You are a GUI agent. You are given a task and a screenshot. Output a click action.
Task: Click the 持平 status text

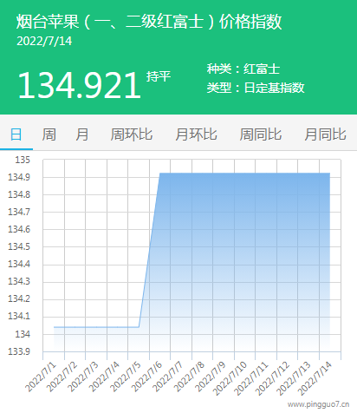coord(159,76)
